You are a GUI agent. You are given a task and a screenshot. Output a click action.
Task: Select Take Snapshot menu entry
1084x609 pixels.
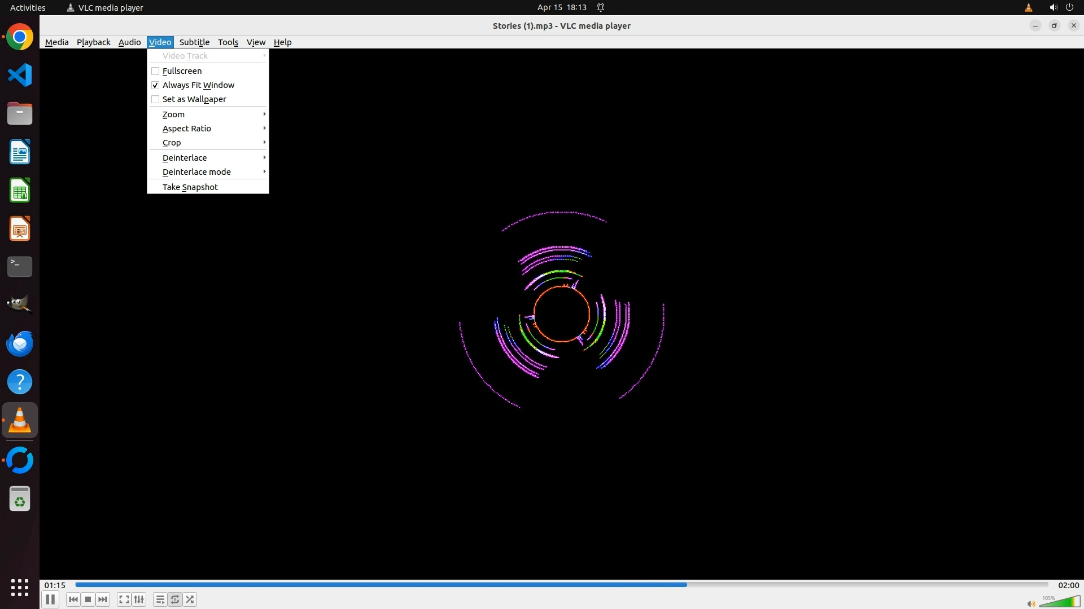pos(190,187)
